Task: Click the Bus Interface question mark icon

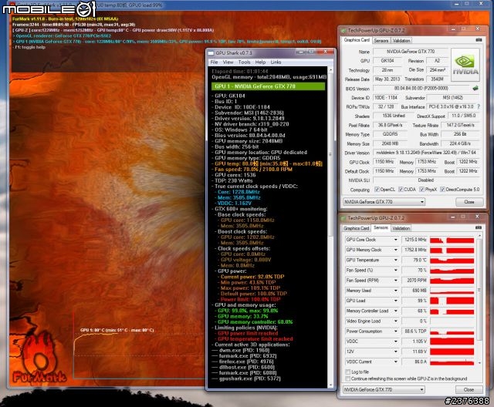Action: click(x=479, y=106)
